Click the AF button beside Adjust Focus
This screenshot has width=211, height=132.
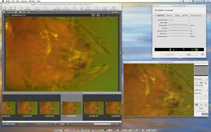coord(206,95)
